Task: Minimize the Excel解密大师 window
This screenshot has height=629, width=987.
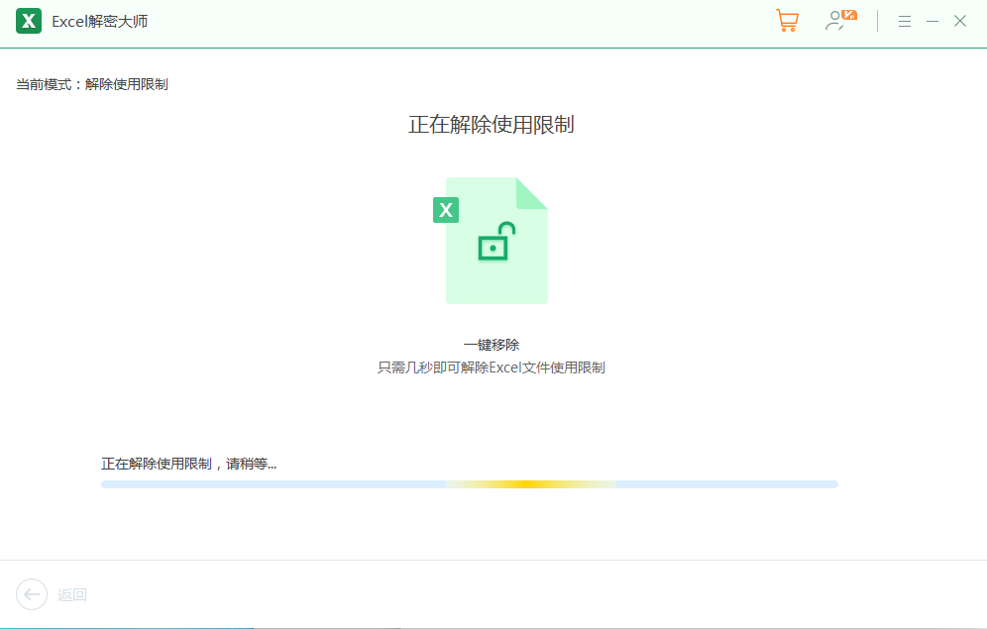Action: tap(932, 22)
